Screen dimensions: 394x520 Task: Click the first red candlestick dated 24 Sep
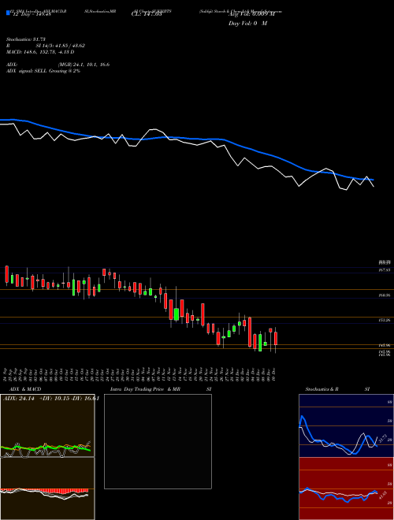6,274
